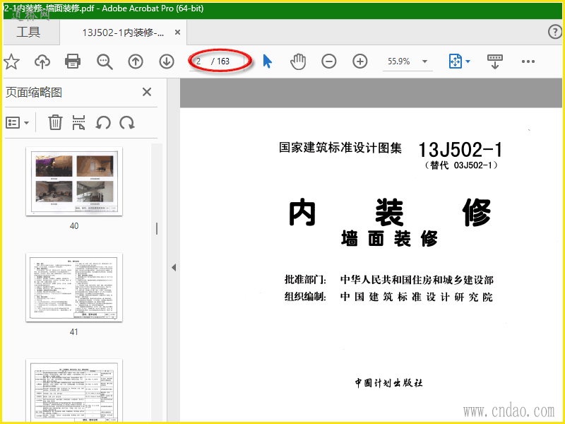Open the find text magnifier icon
The image size is (565, 424).
tap(105, 61)
